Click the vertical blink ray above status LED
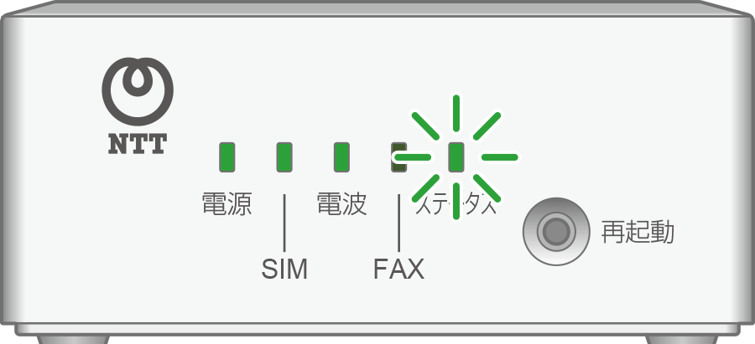 click(x=456, y=113)
